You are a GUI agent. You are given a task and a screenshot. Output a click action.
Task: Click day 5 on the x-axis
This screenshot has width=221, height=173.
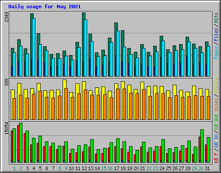[x=40, y=168]
